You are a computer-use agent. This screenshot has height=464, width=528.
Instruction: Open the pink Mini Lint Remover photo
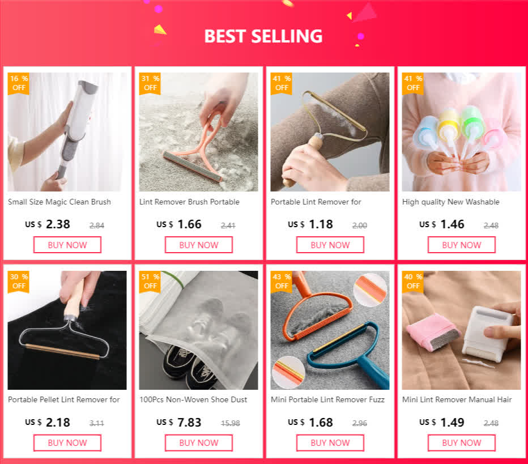(x=461, y=330)
